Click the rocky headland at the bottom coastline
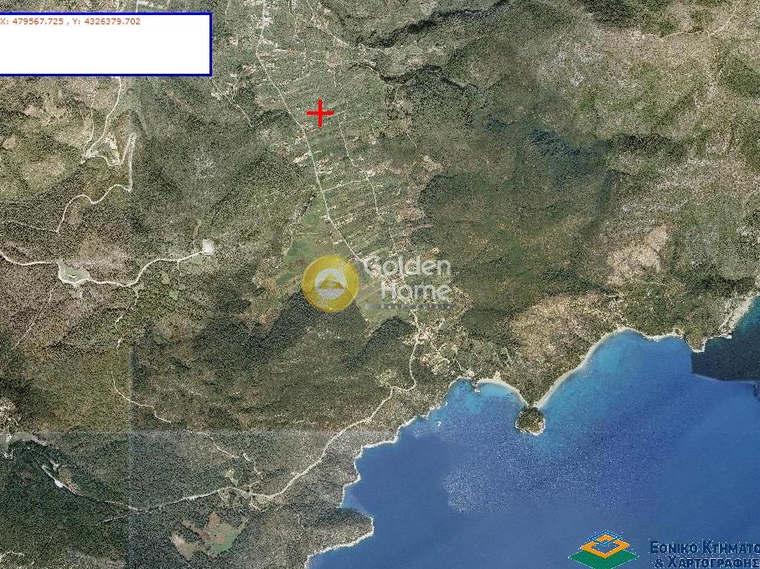760x569 pixels. 352,530
